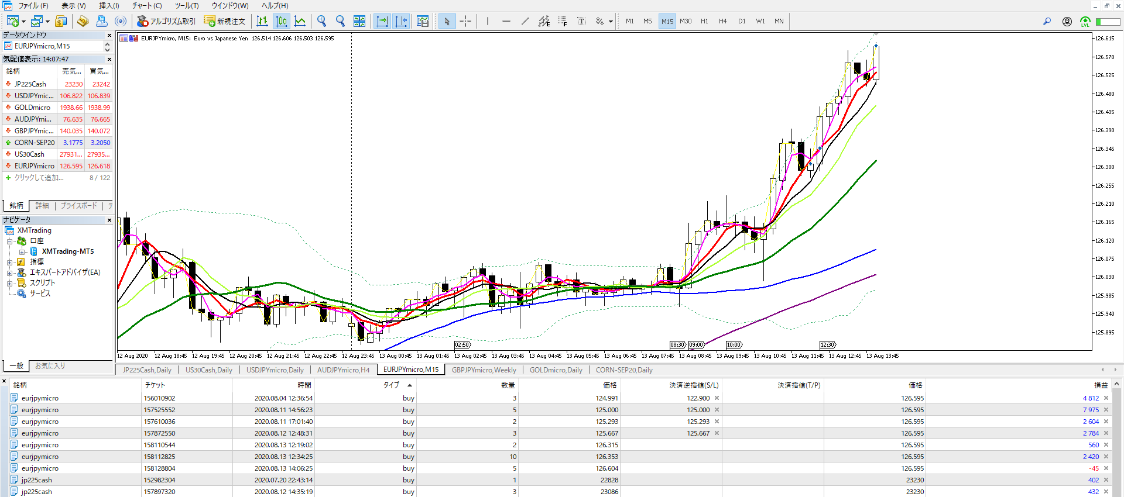Open the search magnifier in toolbar
This screenshot has height=497, width=1124.
point(1047,21)
